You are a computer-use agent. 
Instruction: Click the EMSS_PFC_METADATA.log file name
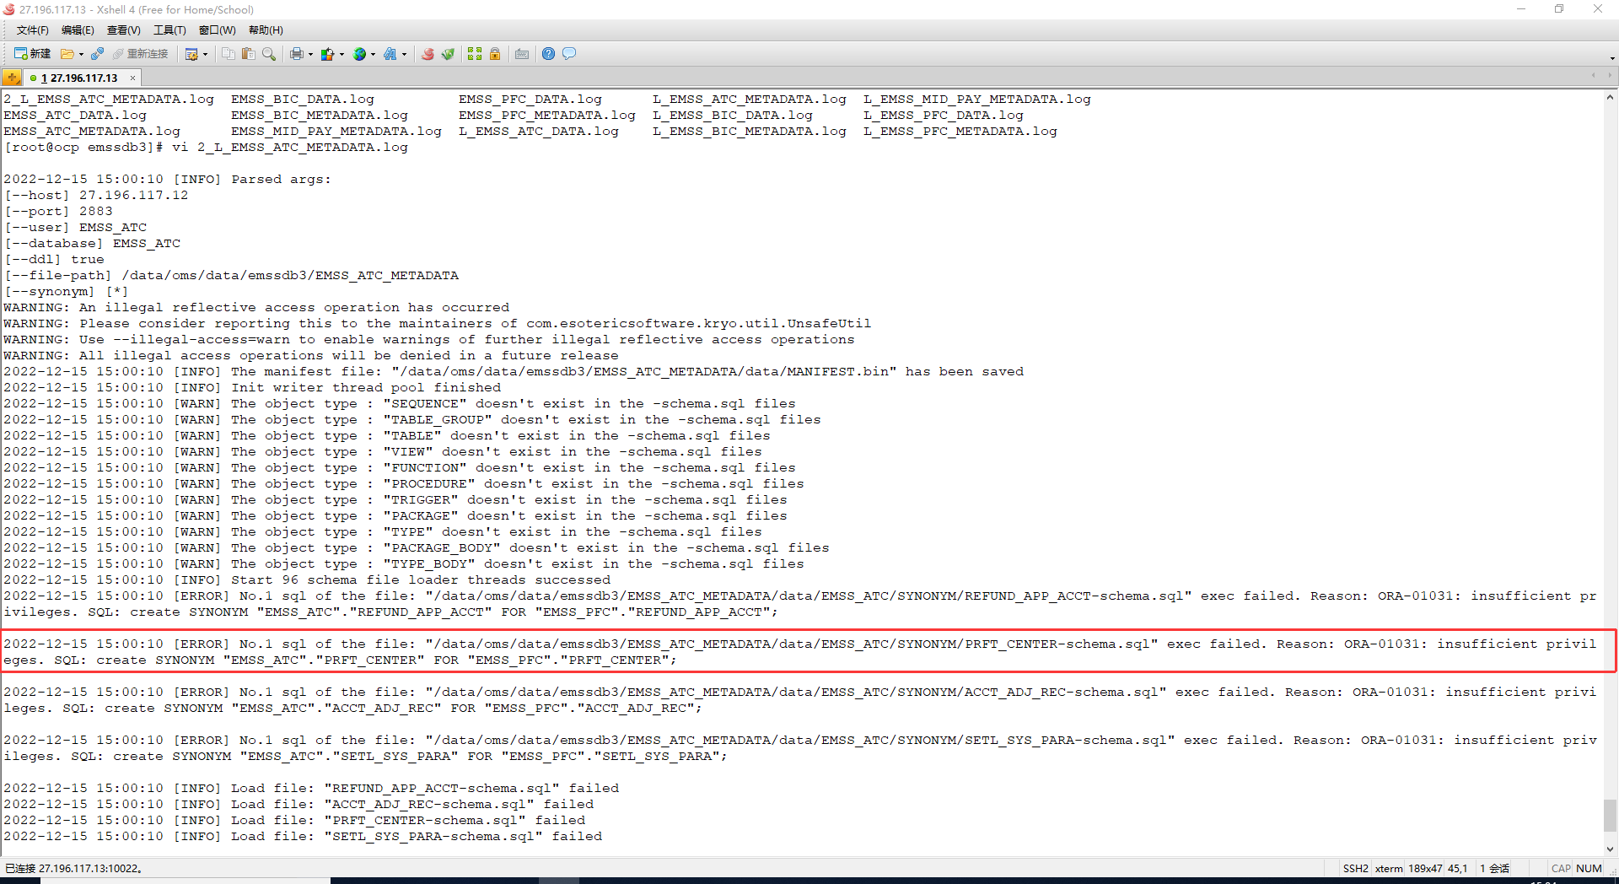(x=547, y=115)
